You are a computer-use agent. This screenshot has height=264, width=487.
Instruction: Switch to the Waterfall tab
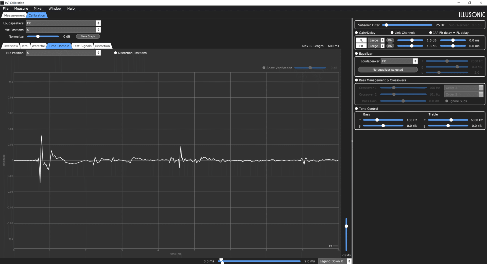click(39, 46)
